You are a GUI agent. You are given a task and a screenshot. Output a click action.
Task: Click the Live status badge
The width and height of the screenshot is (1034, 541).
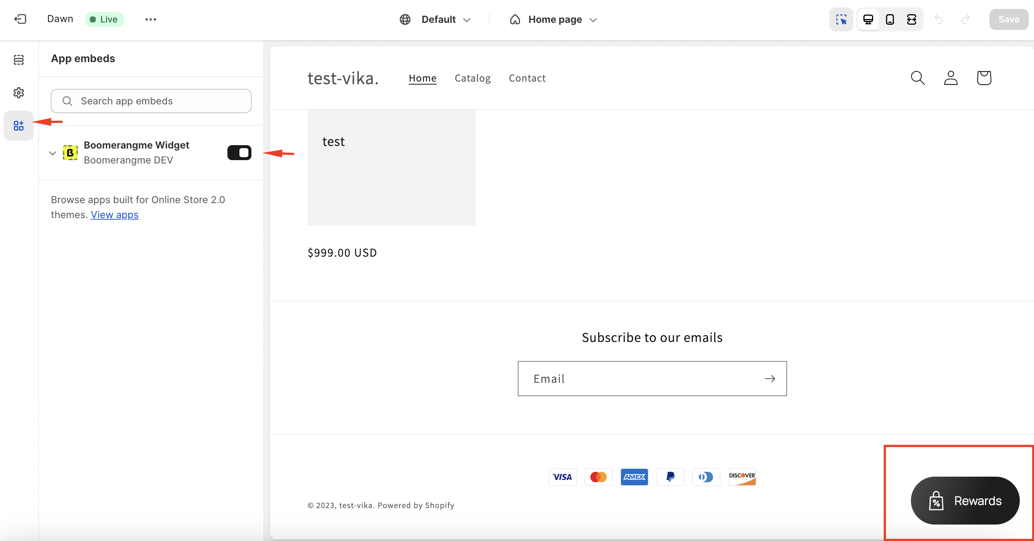(104, 19)
